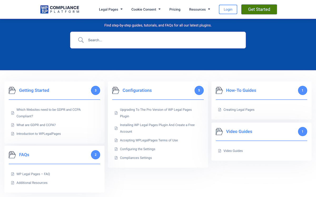The width and height of the screenshot is (316, 197).
Task: Click the Configurations folder icon
Action: (116, 90)
